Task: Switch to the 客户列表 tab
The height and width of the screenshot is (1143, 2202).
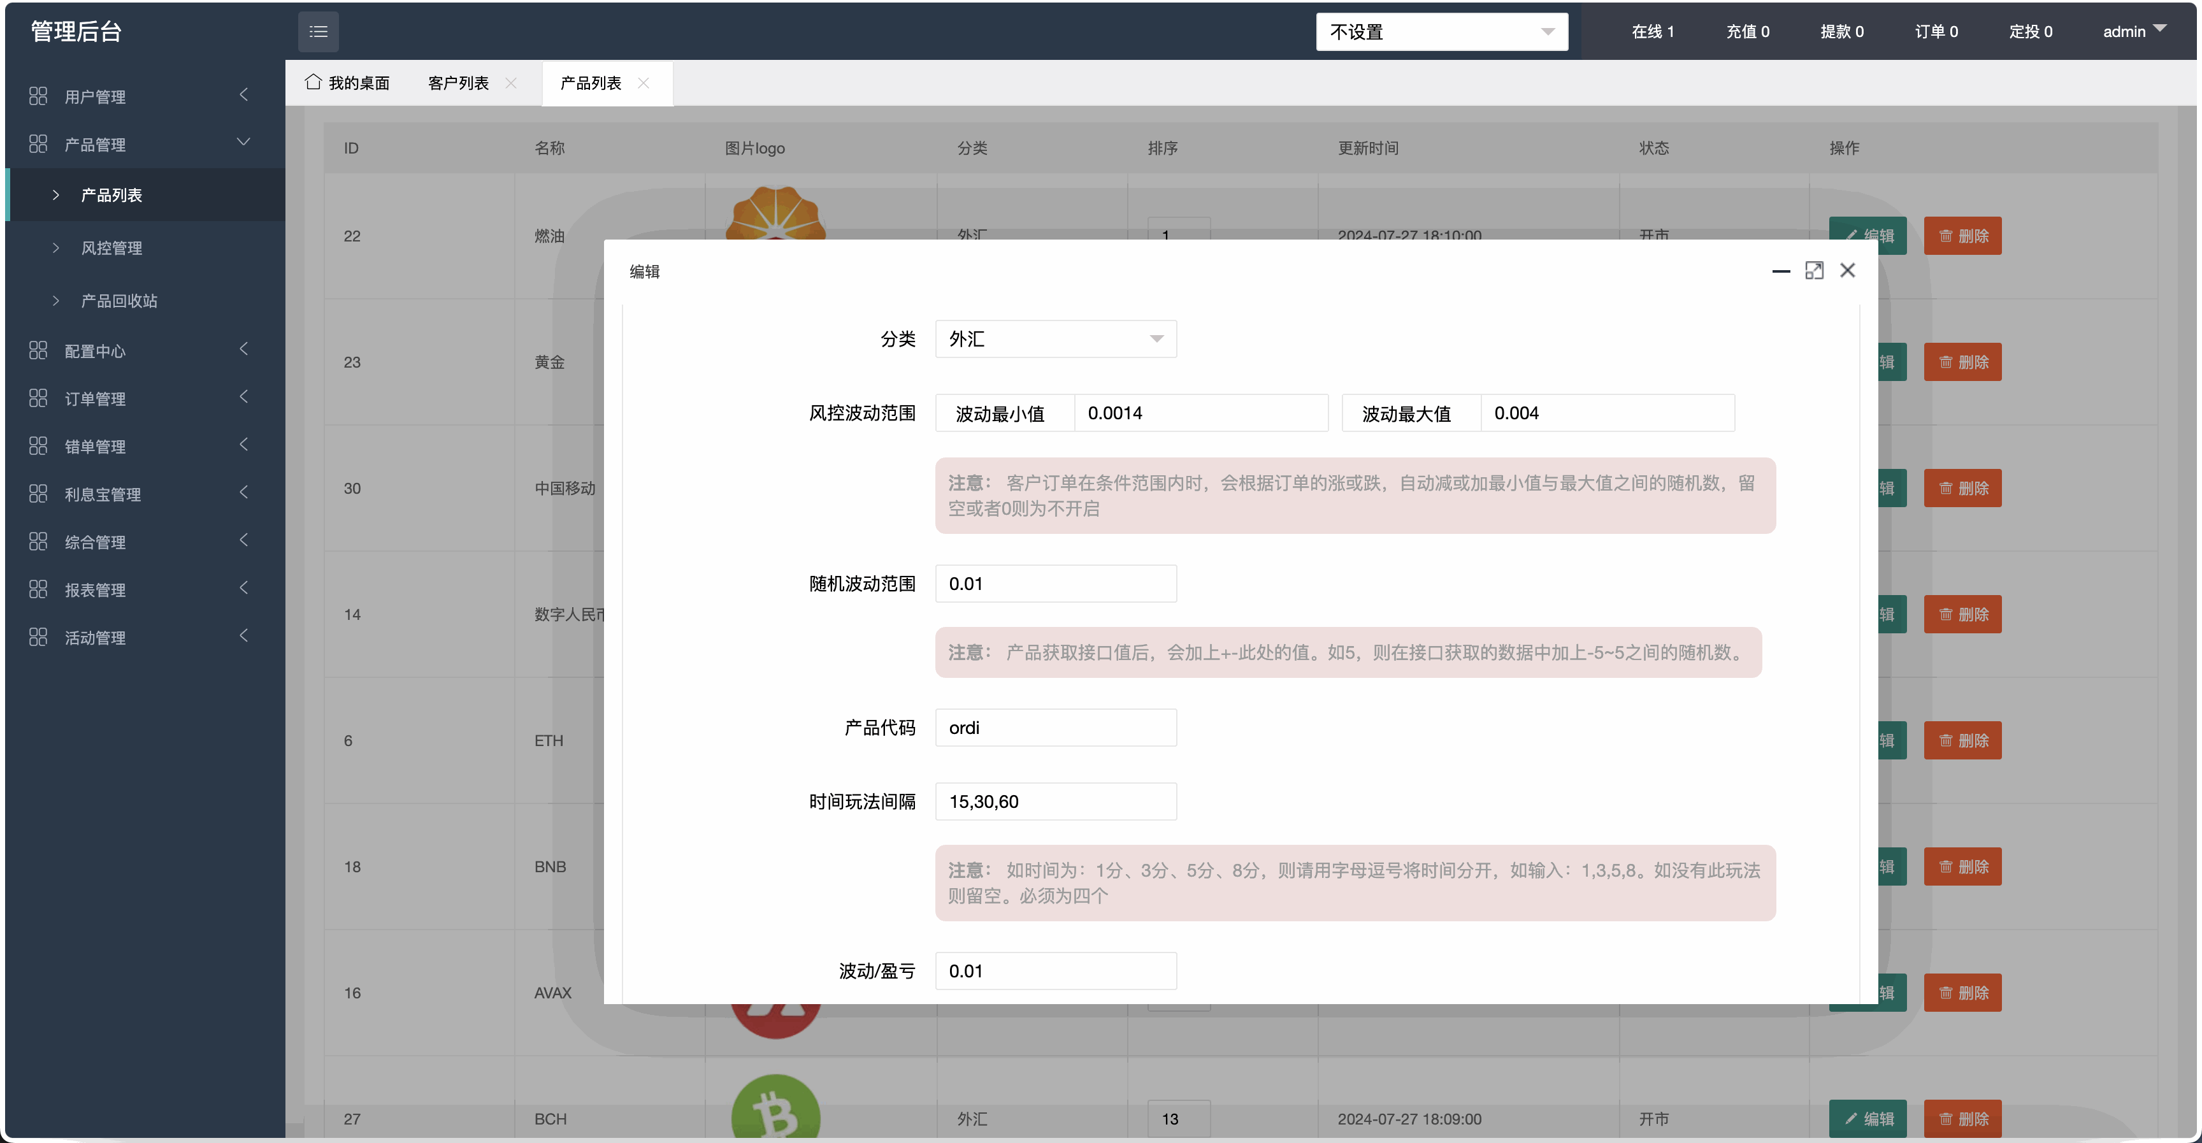Action: tap(458, 82)
